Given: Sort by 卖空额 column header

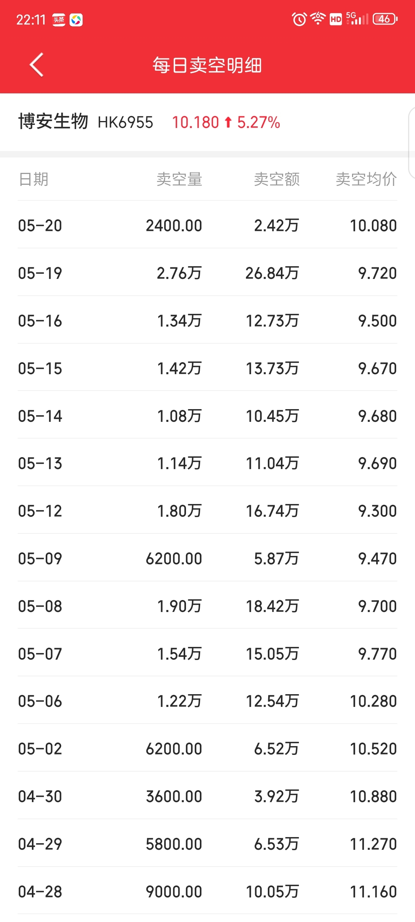Looking at the screenshot, I should coord(277,179).
